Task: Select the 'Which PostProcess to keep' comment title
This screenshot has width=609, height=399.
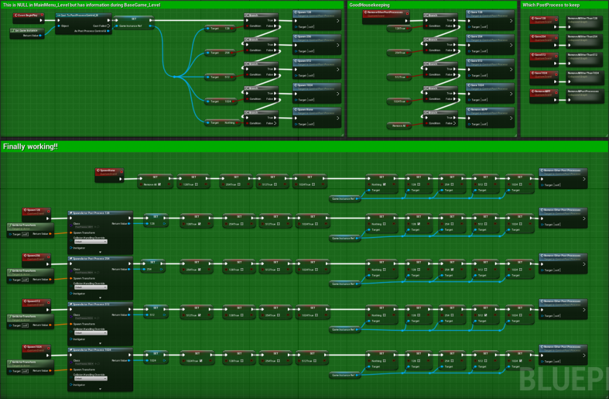Action: 551,5
